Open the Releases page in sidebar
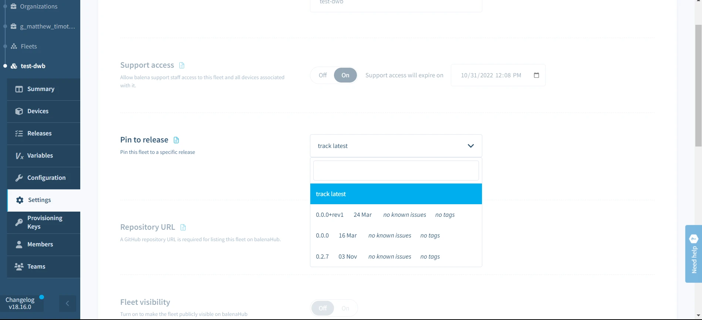The height and width of the screenshot is (320, 702). [39, 134]
